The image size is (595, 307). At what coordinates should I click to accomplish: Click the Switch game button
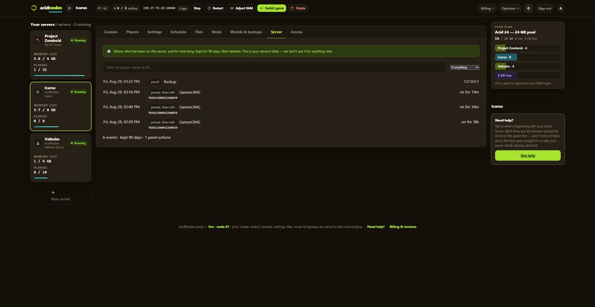272,8
